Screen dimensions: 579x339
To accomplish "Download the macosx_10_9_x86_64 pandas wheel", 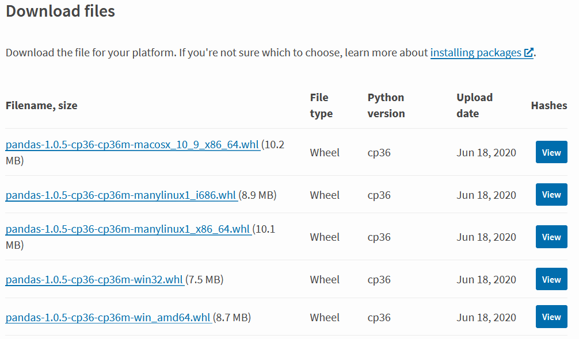I will click(x=132, y=145).
